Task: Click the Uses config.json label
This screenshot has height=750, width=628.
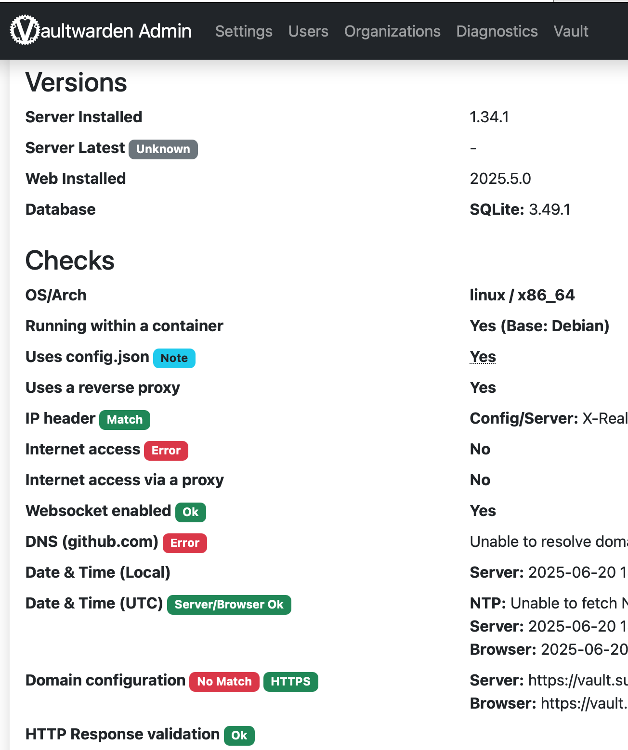Action: (x=87, y=357)
